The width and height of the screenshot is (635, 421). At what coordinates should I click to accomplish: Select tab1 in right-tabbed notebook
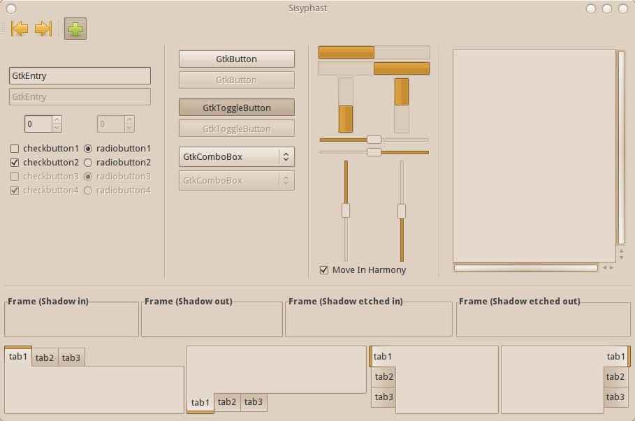pos(617,356)
